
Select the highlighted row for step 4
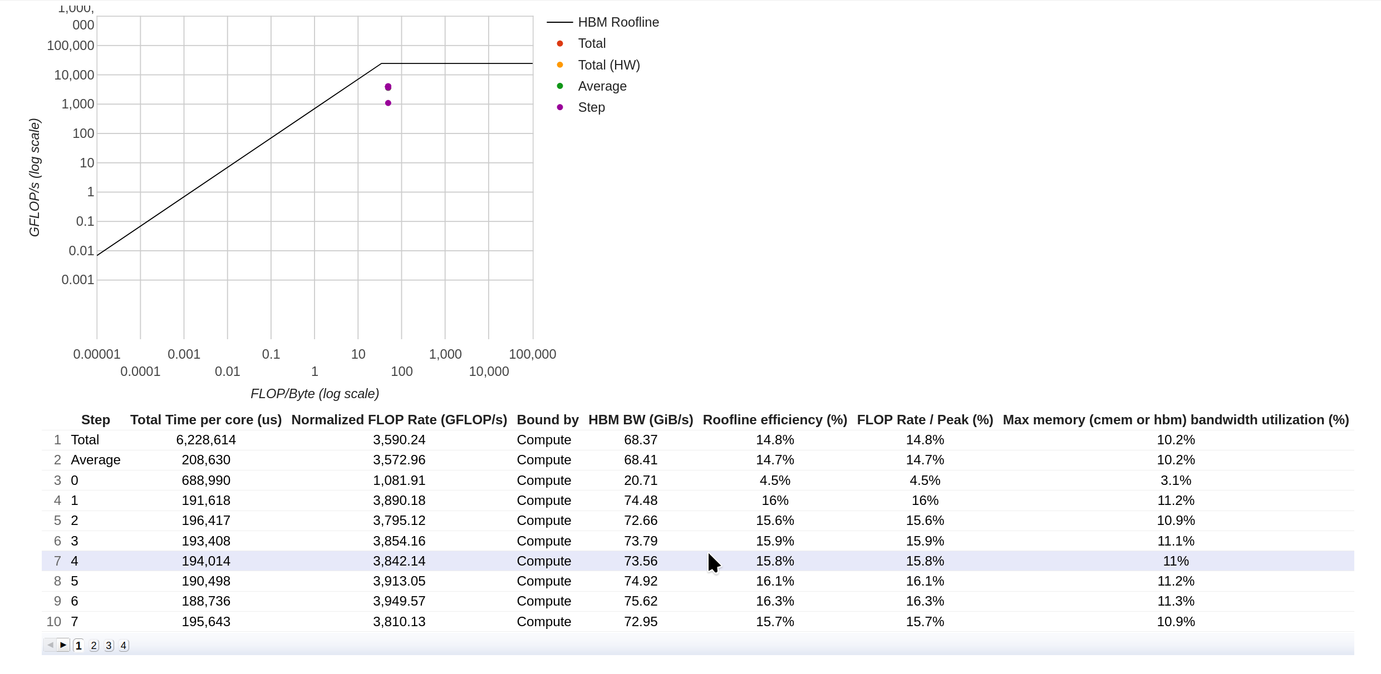point(390,561)
